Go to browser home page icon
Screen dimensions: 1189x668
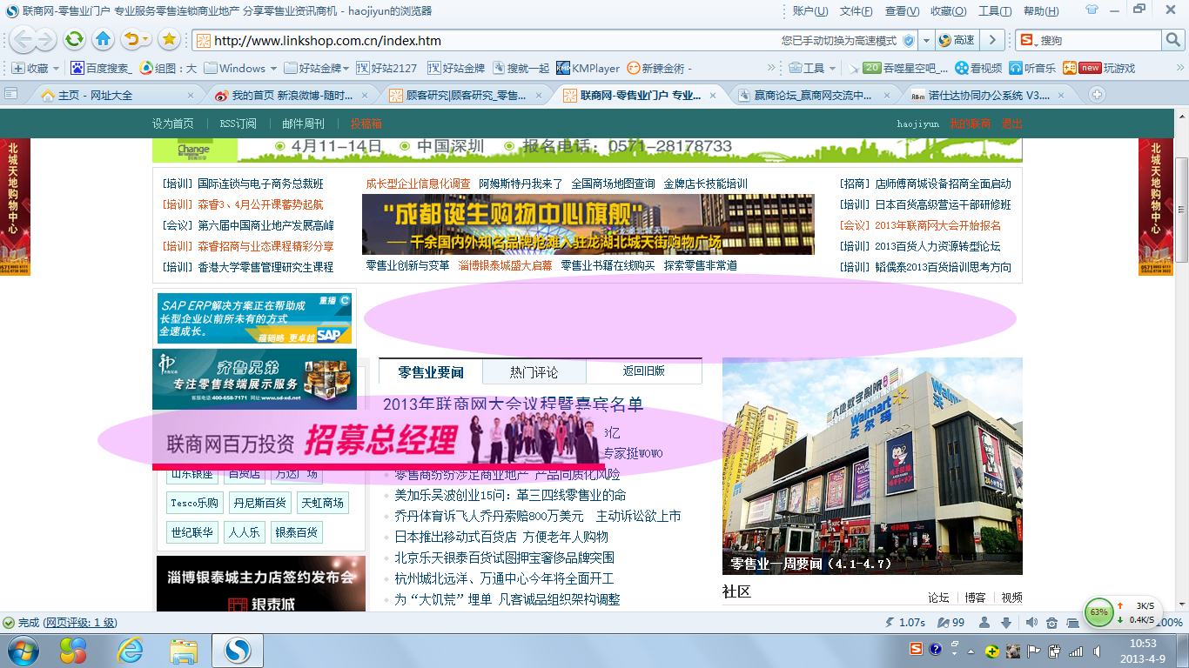104,39
